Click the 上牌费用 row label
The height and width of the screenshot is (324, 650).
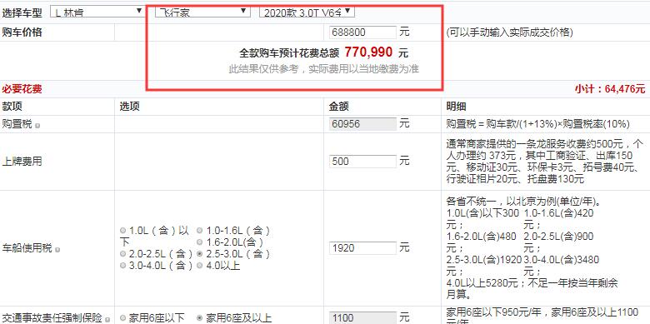pos(22,162)
